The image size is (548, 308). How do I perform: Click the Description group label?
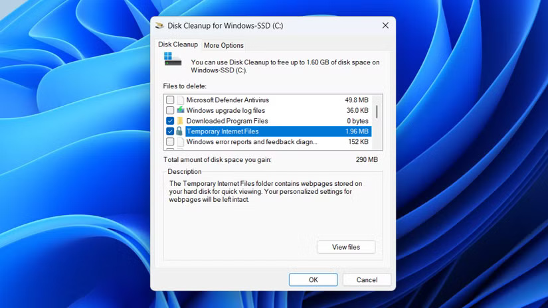click(185, 171)
